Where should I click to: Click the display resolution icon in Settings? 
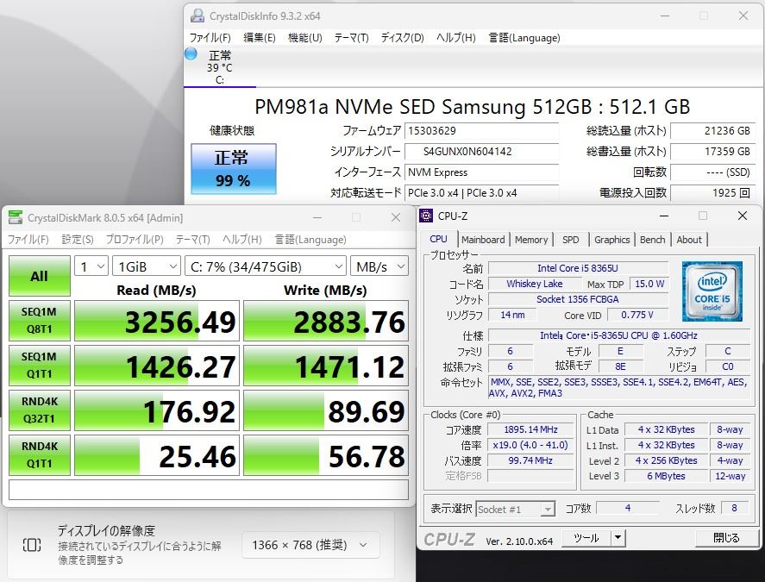click(32, 544)
